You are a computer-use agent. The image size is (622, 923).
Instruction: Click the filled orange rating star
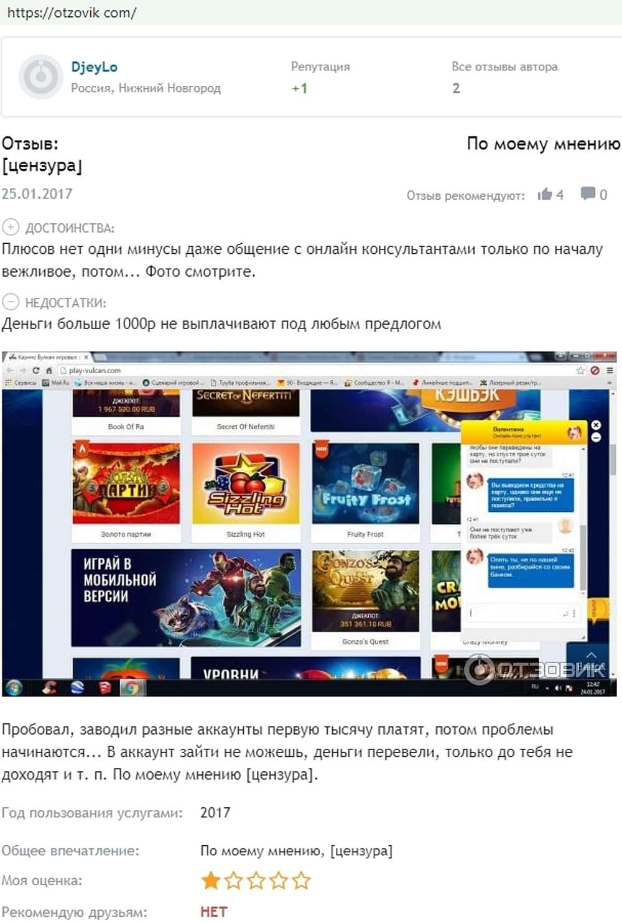[x=211, y=880]
